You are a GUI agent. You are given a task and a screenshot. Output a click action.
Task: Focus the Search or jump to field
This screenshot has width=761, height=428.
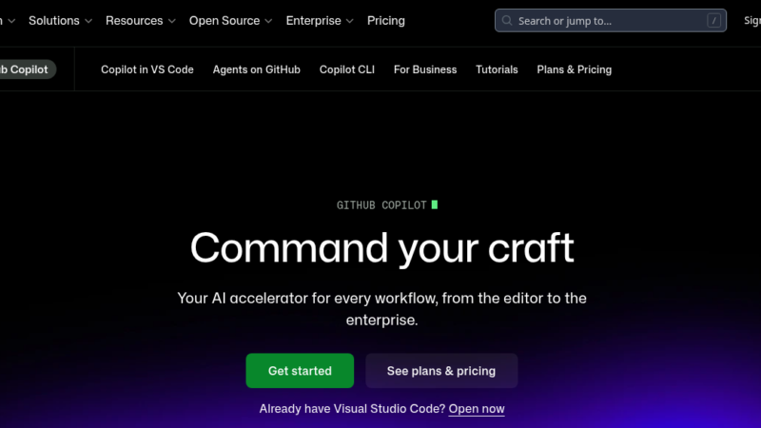click(611, 20)
